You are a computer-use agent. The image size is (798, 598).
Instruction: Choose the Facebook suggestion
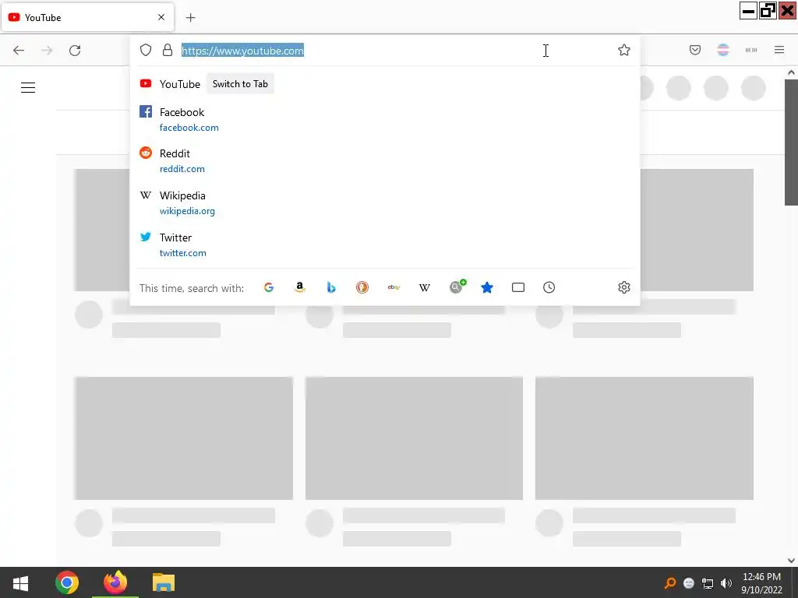point(385,119)
